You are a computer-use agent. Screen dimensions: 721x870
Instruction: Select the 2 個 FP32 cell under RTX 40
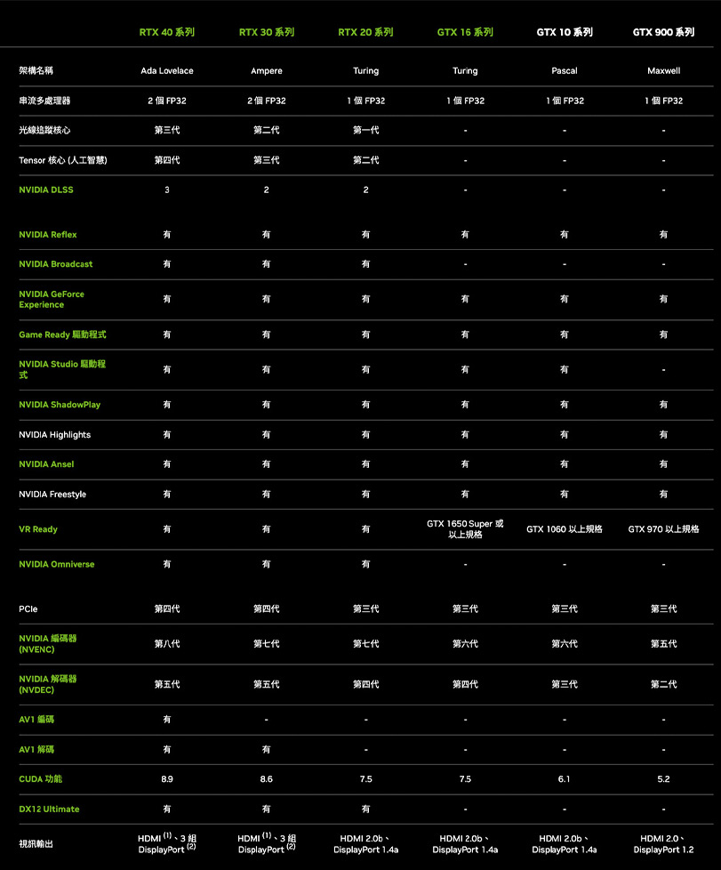click(167, 101)
